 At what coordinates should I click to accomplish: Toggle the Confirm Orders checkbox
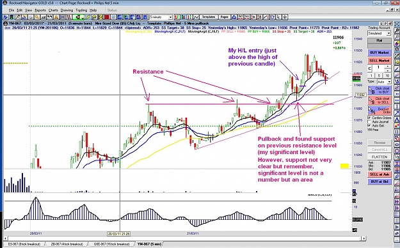369,118
